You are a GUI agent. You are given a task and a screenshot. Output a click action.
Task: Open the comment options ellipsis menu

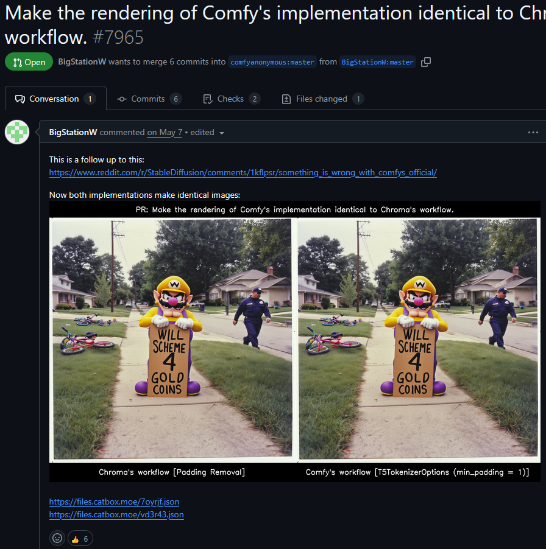tap(533, 132)
